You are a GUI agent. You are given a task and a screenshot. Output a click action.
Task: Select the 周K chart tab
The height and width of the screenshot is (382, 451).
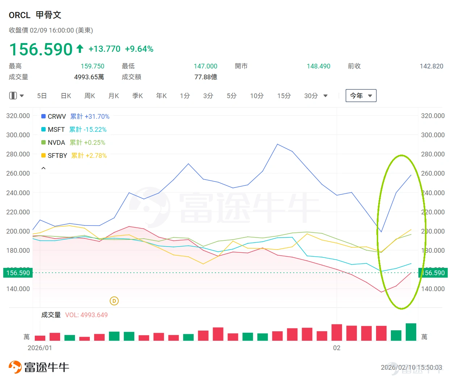point(90,96)
